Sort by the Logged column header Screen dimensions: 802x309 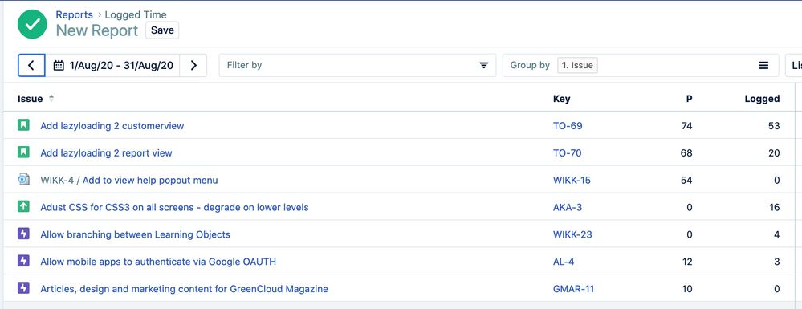762,99
